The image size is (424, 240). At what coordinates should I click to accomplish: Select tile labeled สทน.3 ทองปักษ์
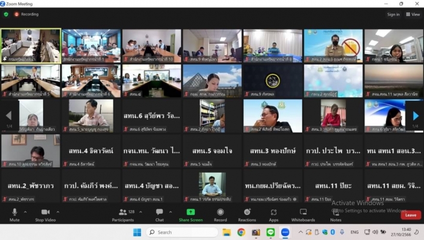pos(272,151)
